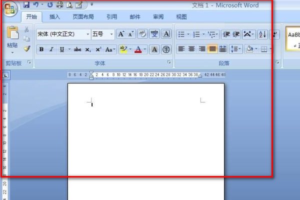Expand the 粘贴 paste options arrow

12,52
